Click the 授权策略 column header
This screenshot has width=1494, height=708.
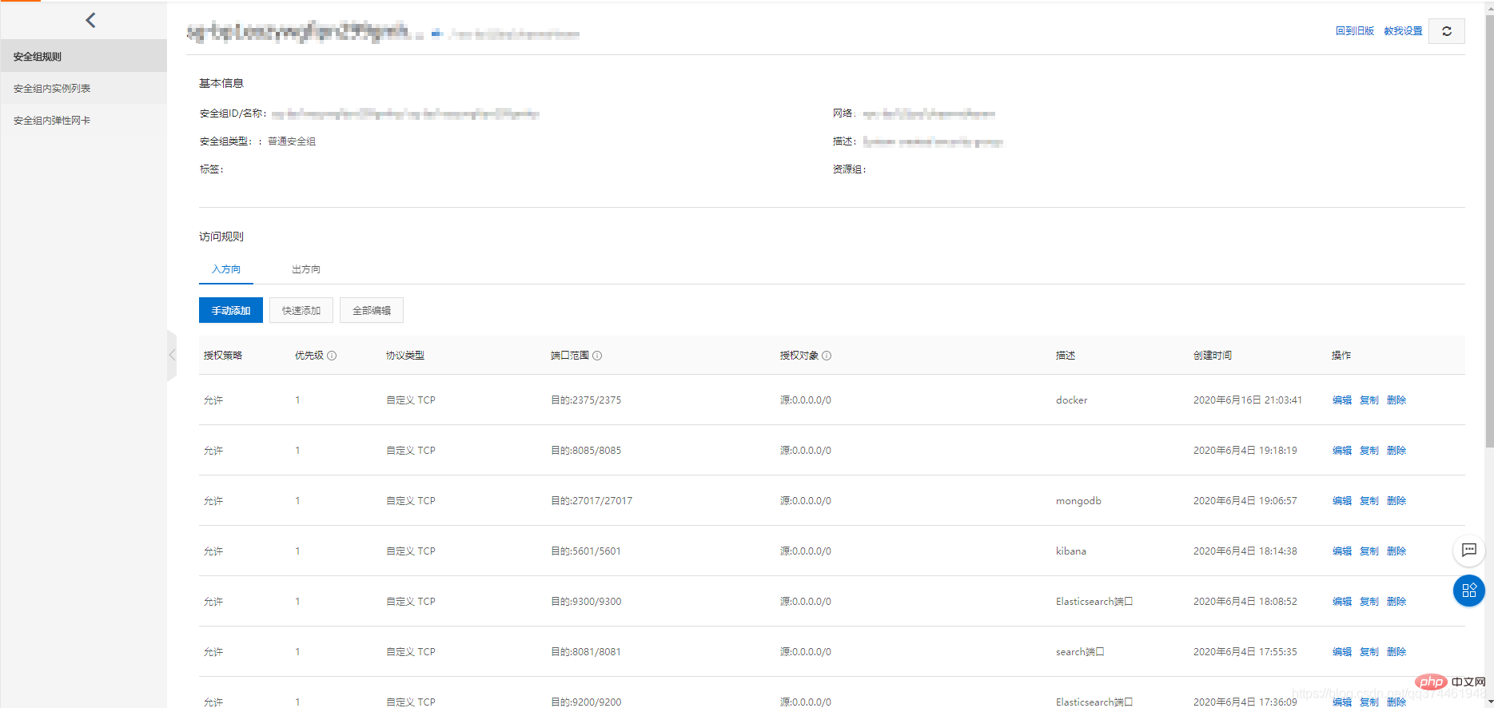pyautogui.click(x=223, y=356)
